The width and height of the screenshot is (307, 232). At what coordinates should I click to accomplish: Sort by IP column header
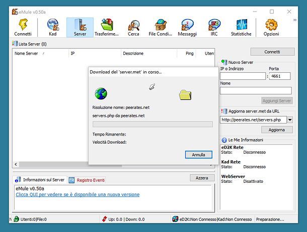click(x=95, y=53)
